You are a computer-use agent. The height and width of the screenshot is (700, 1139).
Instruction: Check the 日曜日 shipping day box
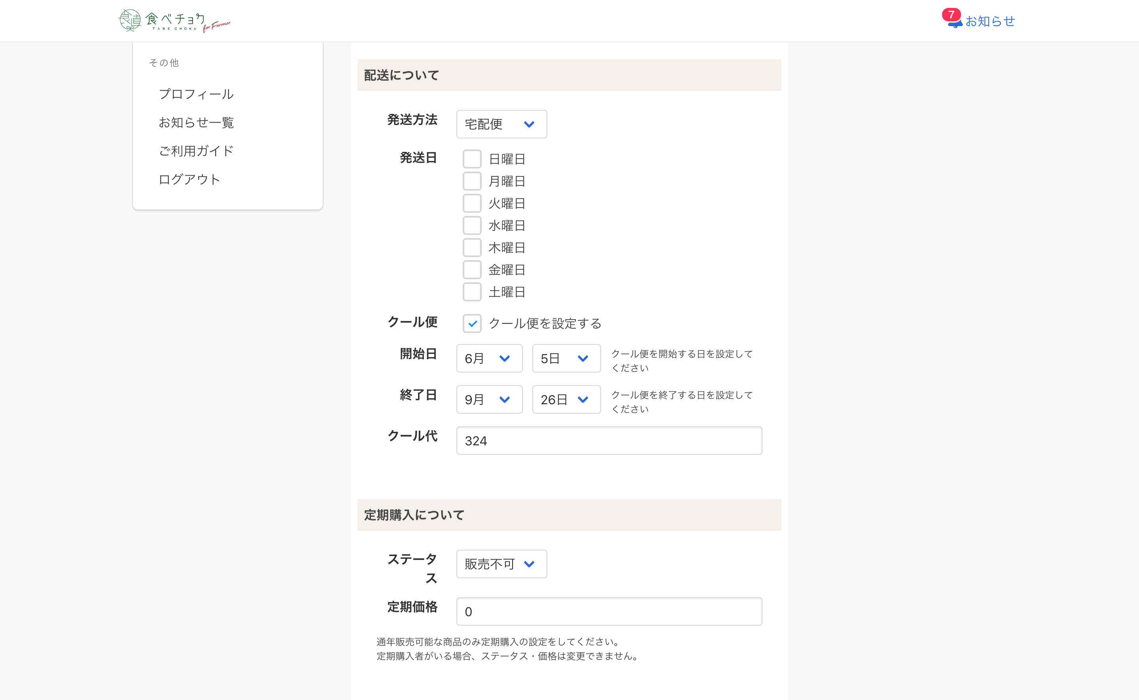(472, 159)
